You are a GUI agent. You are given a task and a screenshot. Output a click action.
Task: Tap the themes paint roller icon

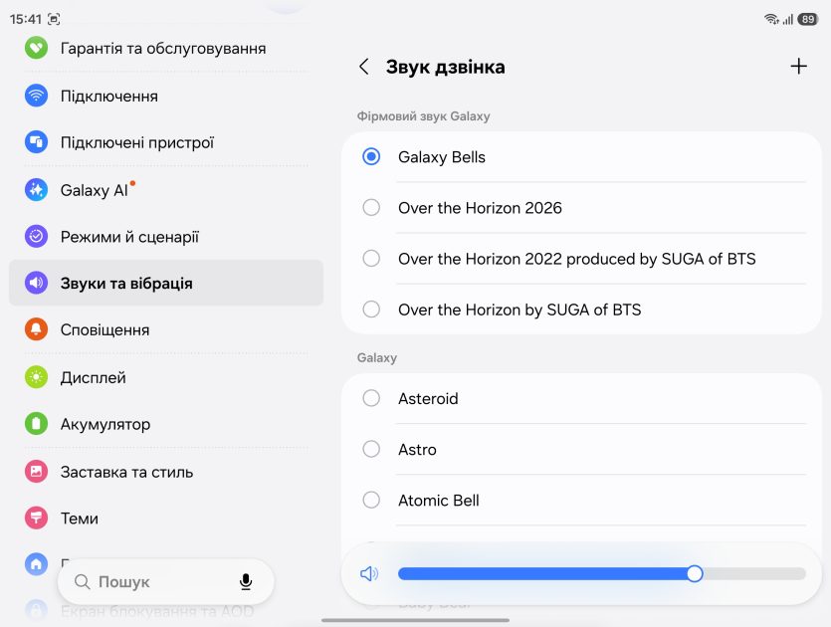36,518
